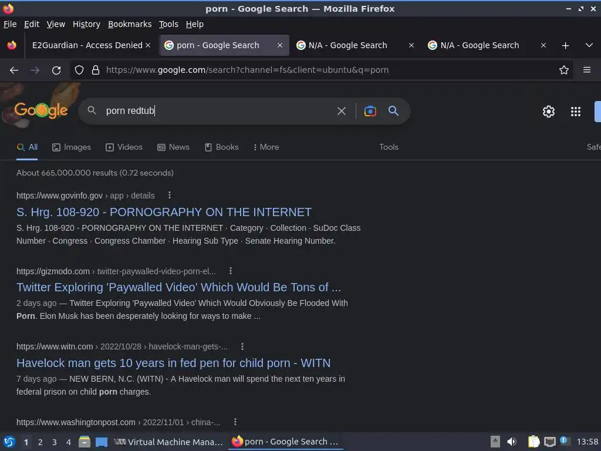Go back to the previous page

[14, 70]
